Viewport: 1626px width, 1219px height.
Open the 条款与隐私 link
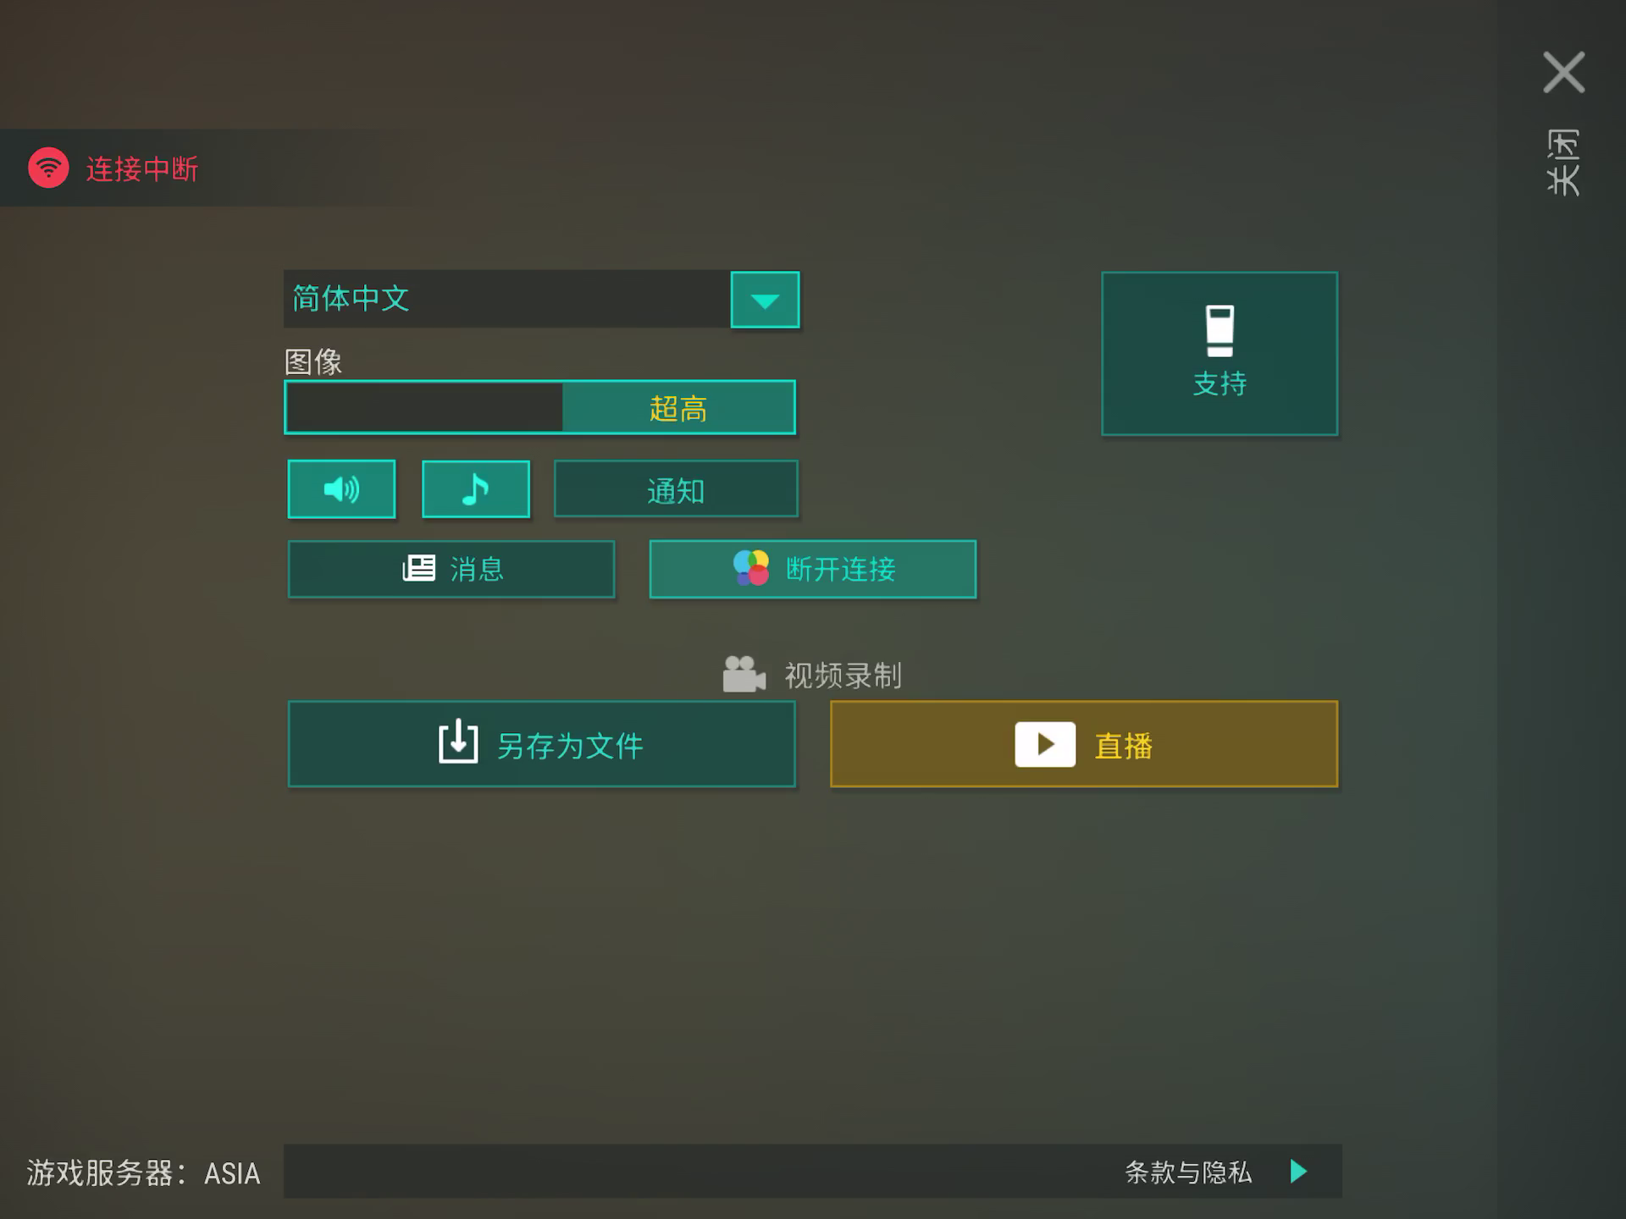click(1188, 1172)
